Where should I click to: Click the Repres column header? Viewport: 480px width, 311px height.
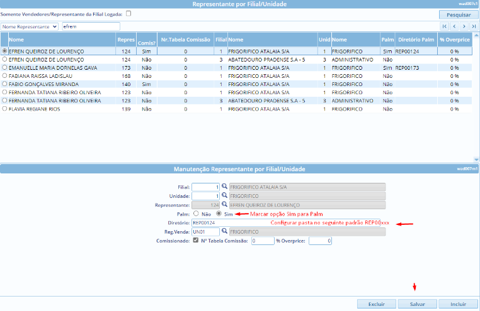coord(126,40)
